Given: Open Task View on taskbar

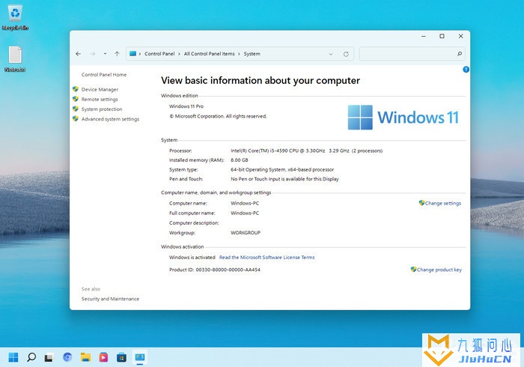Looking at the screenshot, I should click(49, 358).
